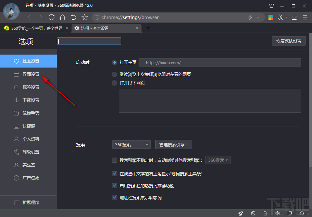Open the fallback 360搜索 engine dropdown
The width and height of the screenshot is (312, 217).
click(x=218, y=160)
